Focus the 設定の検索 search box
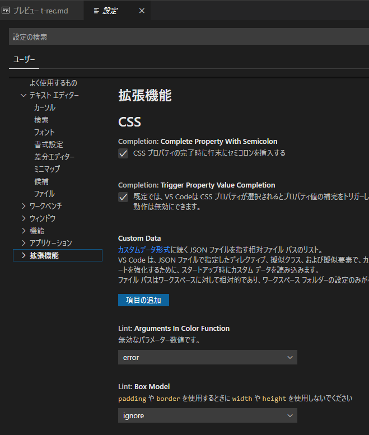The width and height of the screenshot is (369, 435). coord(189,36)
